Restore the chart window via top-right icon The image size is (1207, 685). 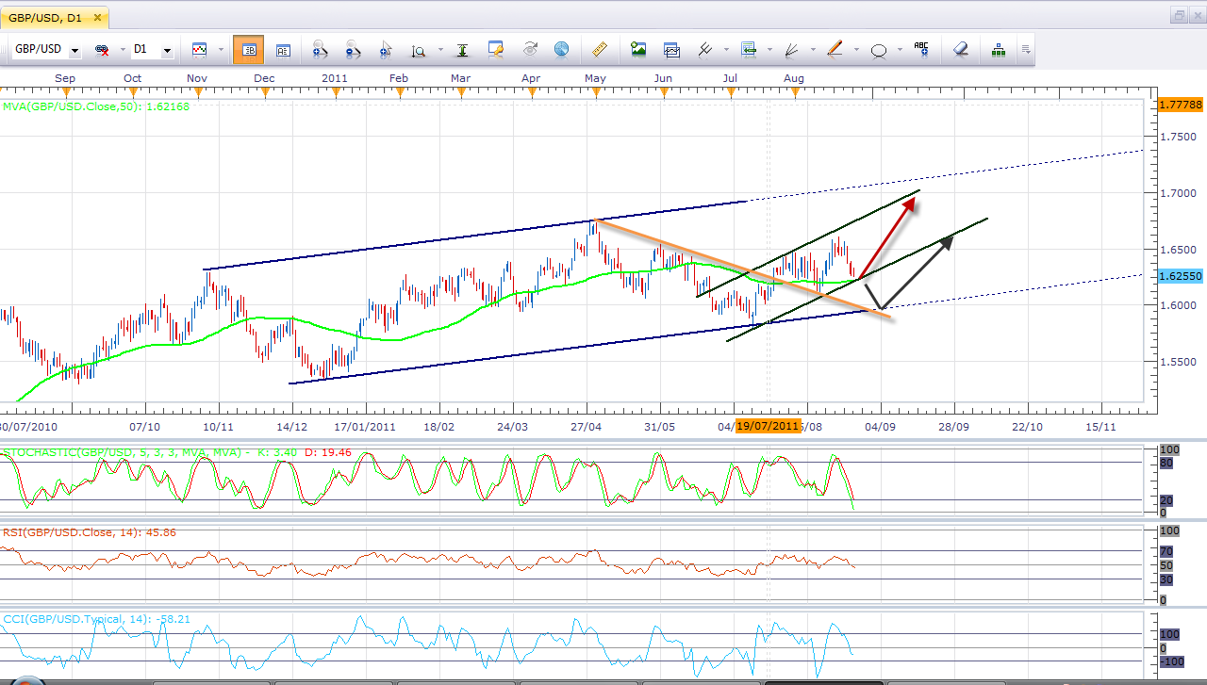pos(1180,15)
